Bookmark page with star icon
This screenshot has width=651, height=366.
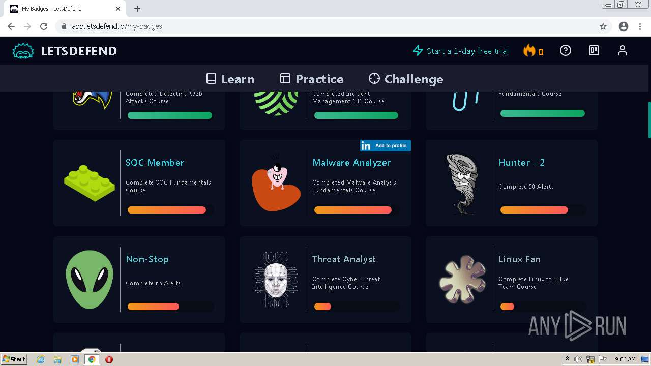(603, 26)
